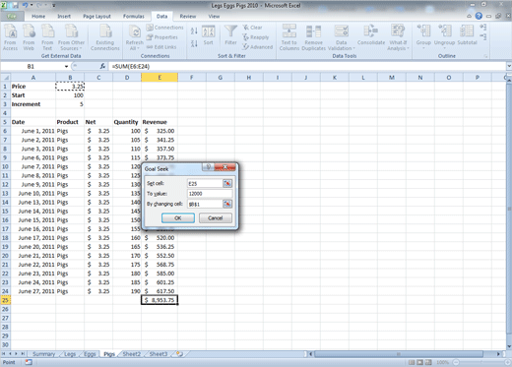This screenshot has width=512, height=367.
Task: Open the File tab
Action: [x=12, y=16]
